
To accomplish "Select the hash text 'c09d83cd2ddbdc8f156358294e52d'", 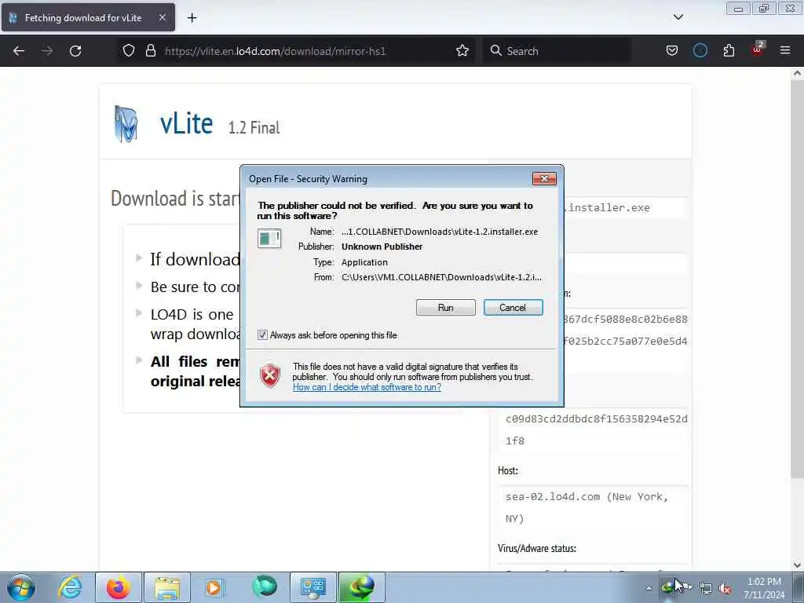I will (597, 419).
